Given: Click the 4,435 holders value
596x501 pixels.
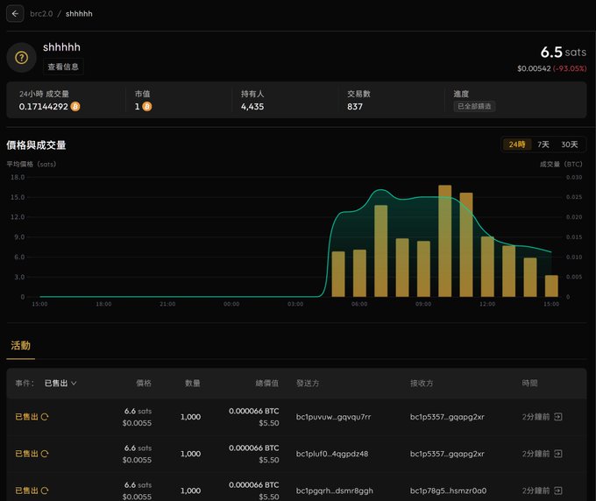Looking at the screenshot, I should point(252,107).
